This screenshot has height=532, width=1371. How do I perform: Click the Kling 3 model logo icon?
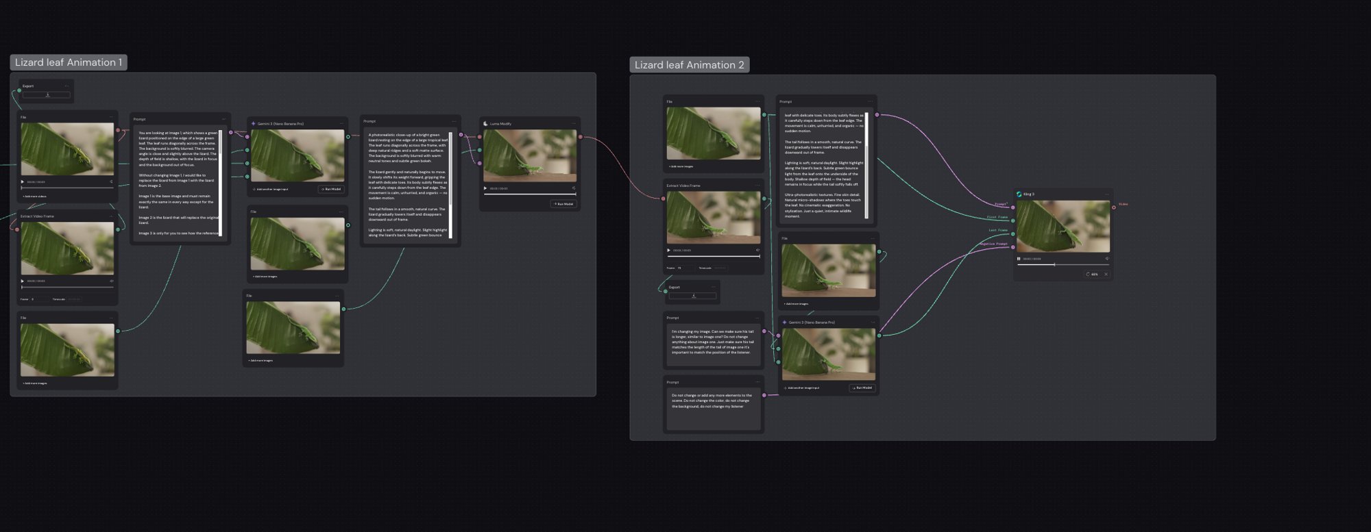[1019, 194]
